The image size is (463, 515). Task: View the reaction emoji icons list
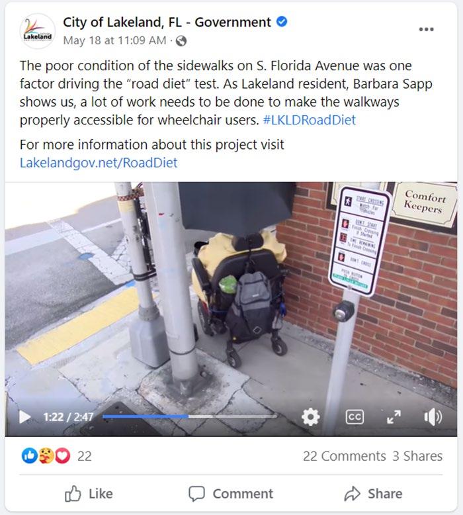(46, 456)
